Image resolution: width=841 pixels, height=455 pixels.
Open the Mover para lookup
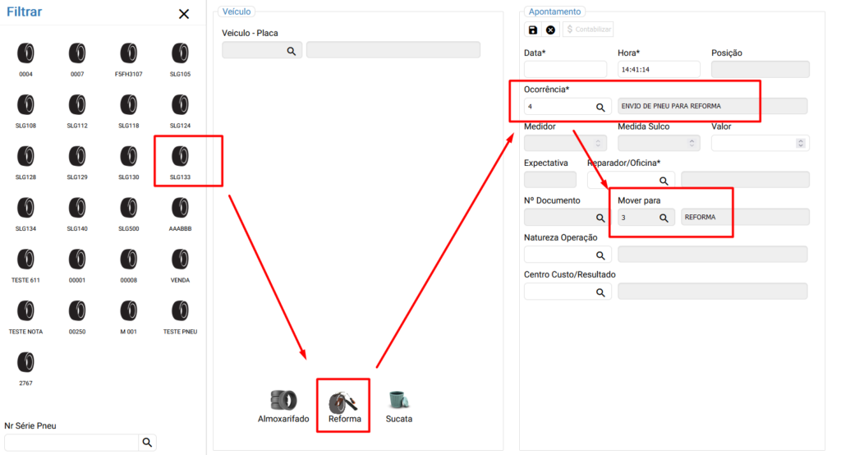[663, 218]
